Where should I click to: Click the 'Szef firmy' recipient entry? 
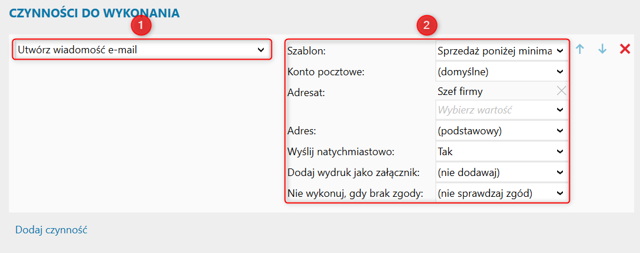460,91
